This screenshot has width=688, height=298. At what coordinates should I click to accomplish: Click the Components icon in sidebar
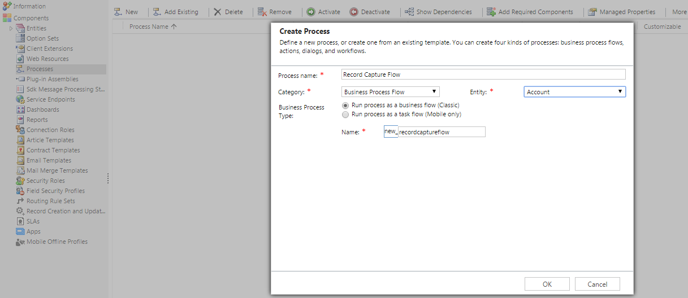pyautogui.click(x=7, y=18)
